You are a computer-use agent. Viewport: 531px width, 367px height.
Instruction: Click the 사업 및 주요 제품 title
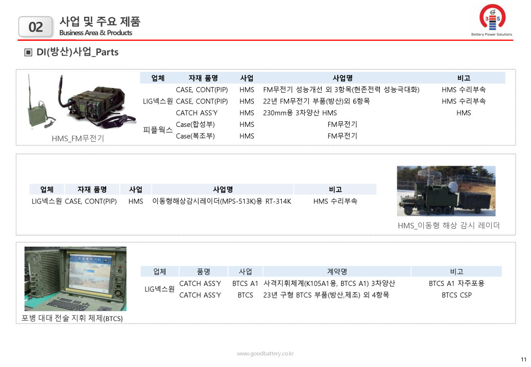pos(100,22)
